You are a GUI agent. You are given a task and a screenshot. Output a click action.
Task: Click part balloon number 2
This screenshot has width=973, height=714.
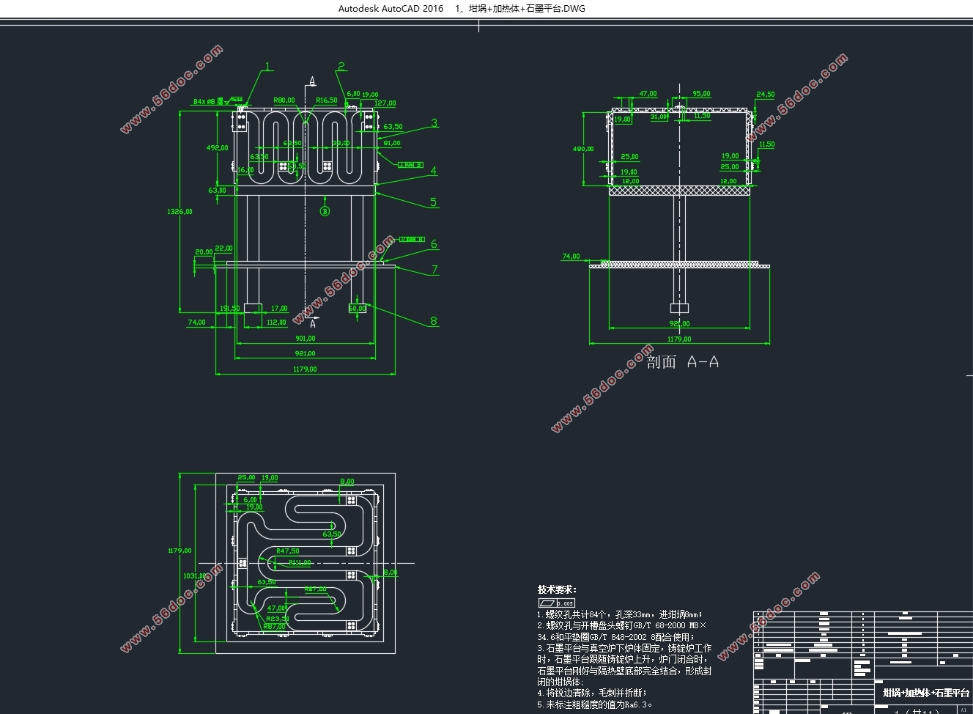(x=341, y=67)
